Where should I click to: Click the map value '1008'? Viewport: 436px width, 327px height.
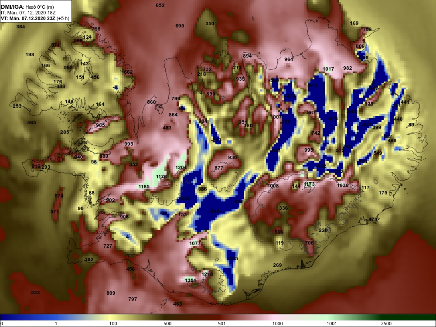(273, 186)
